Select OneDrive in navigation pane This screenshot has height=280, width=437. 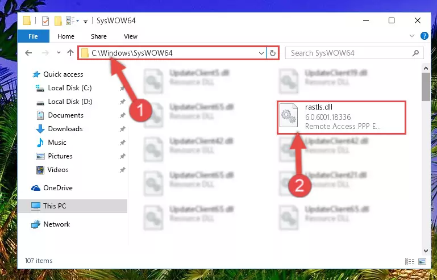58,188
